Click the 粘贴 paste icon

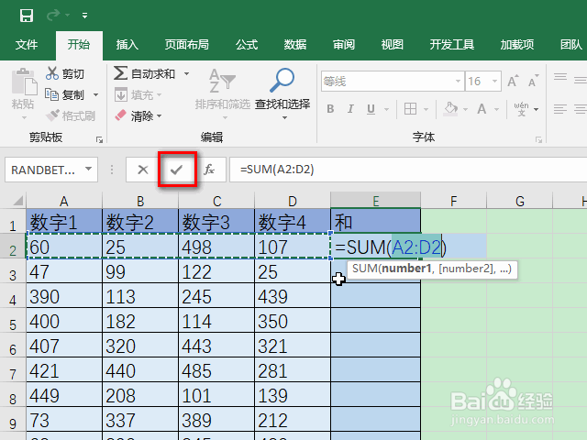(24, 82)
